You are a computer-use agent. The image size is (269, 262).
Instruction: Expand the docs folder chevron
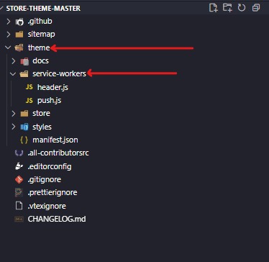pyautogui.click(x=14, y=61)
